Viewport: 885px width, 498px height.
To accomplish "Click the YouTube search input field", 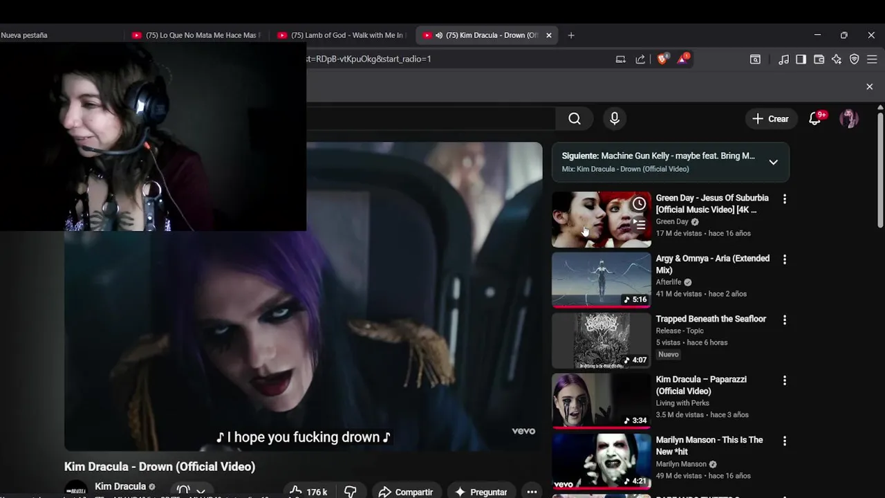I will tap(430, 119).
